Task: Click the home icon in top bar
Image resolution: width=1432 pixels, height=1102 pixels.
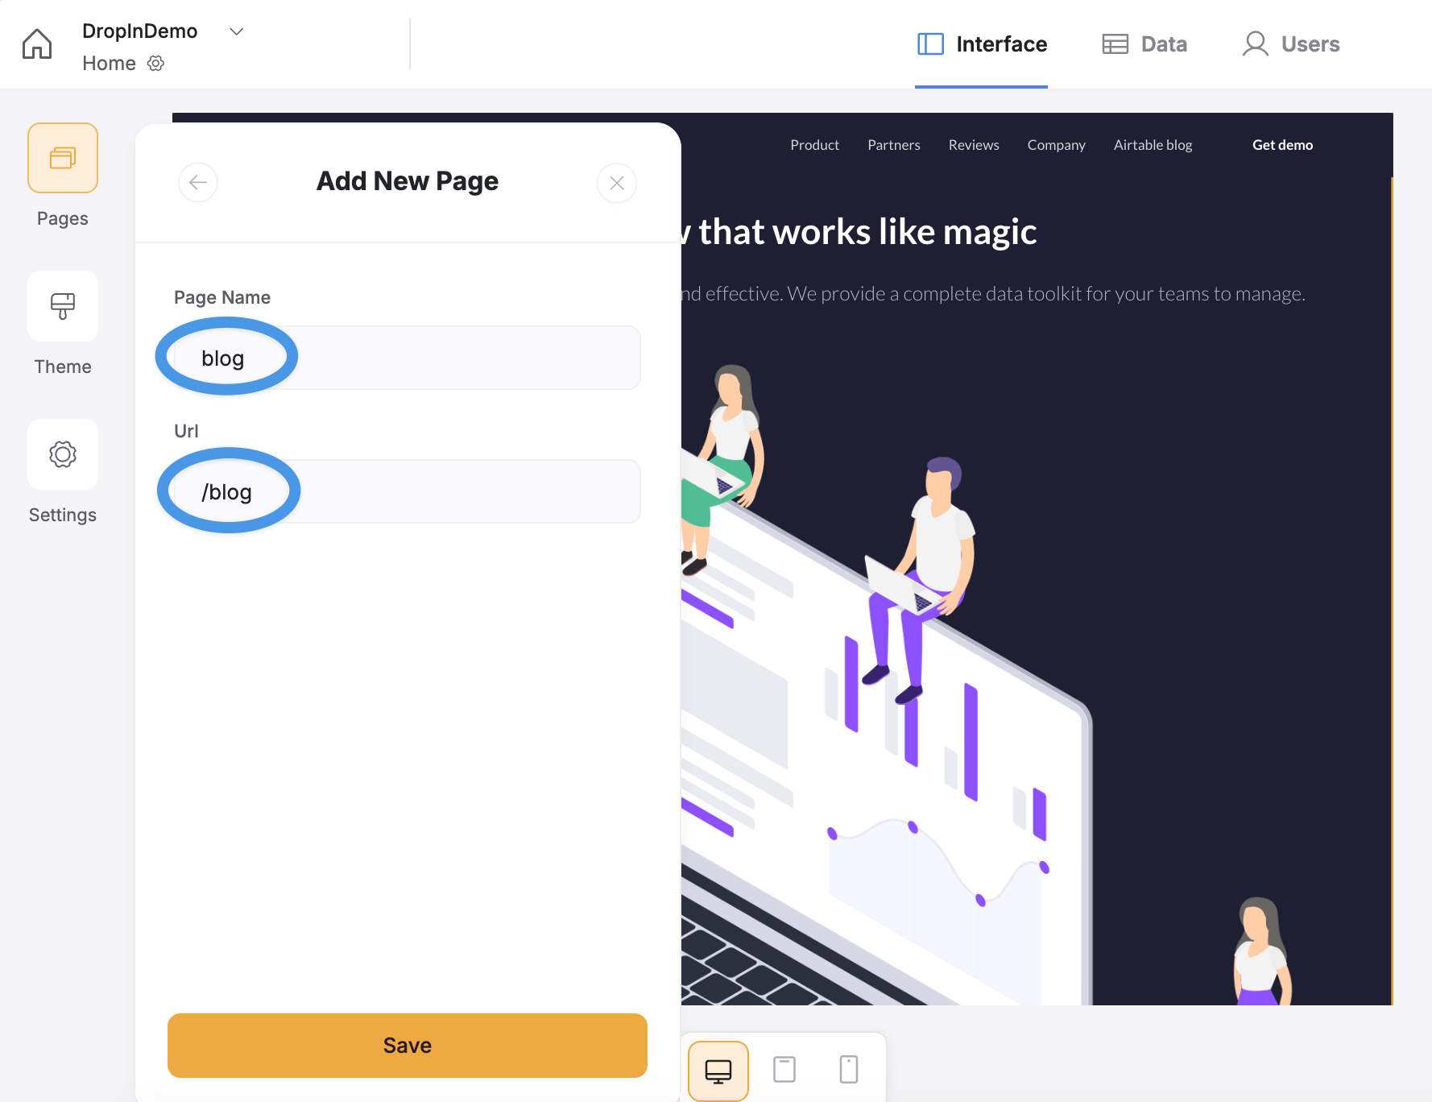Action: (37, 43)
